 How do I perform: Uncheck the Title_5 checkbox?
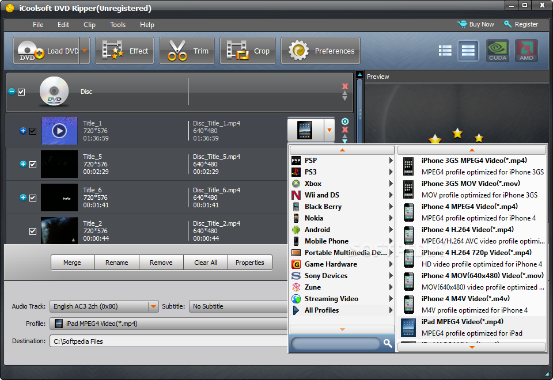coord(33,165)
